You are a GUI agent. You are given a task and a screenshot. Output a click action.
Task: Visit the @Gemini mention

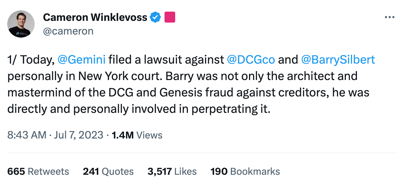point(81,60)
